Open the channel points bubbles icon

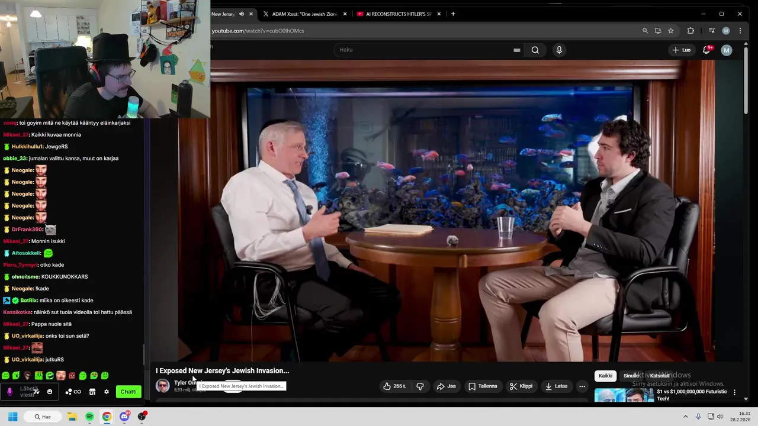click(x=69, y=392)
